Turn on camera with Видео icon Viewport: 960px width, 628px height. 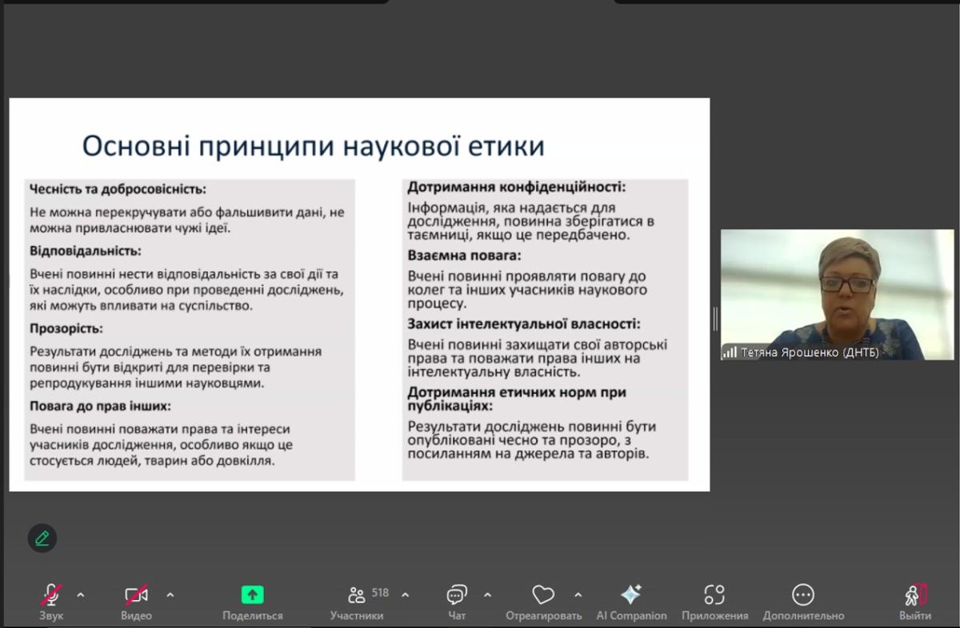pos(136,595)
